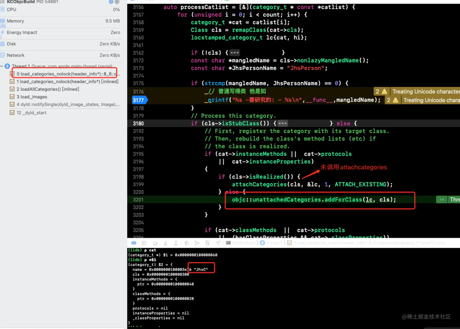Screen dimensions: 460x329
Task: Toggle the breakpoints activation button in debug bar
Action: (134, 243)
